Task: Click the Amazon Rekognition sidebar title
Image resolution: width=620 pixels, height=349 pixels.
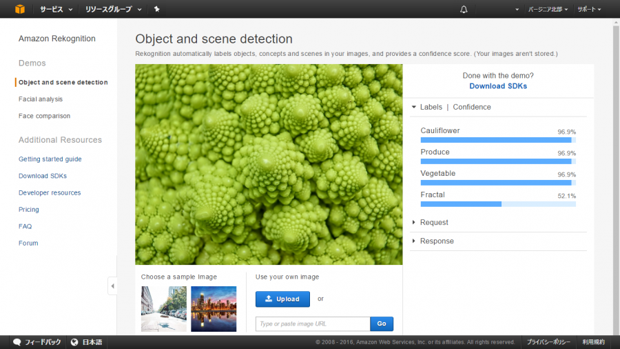Action: pos(57,39)
